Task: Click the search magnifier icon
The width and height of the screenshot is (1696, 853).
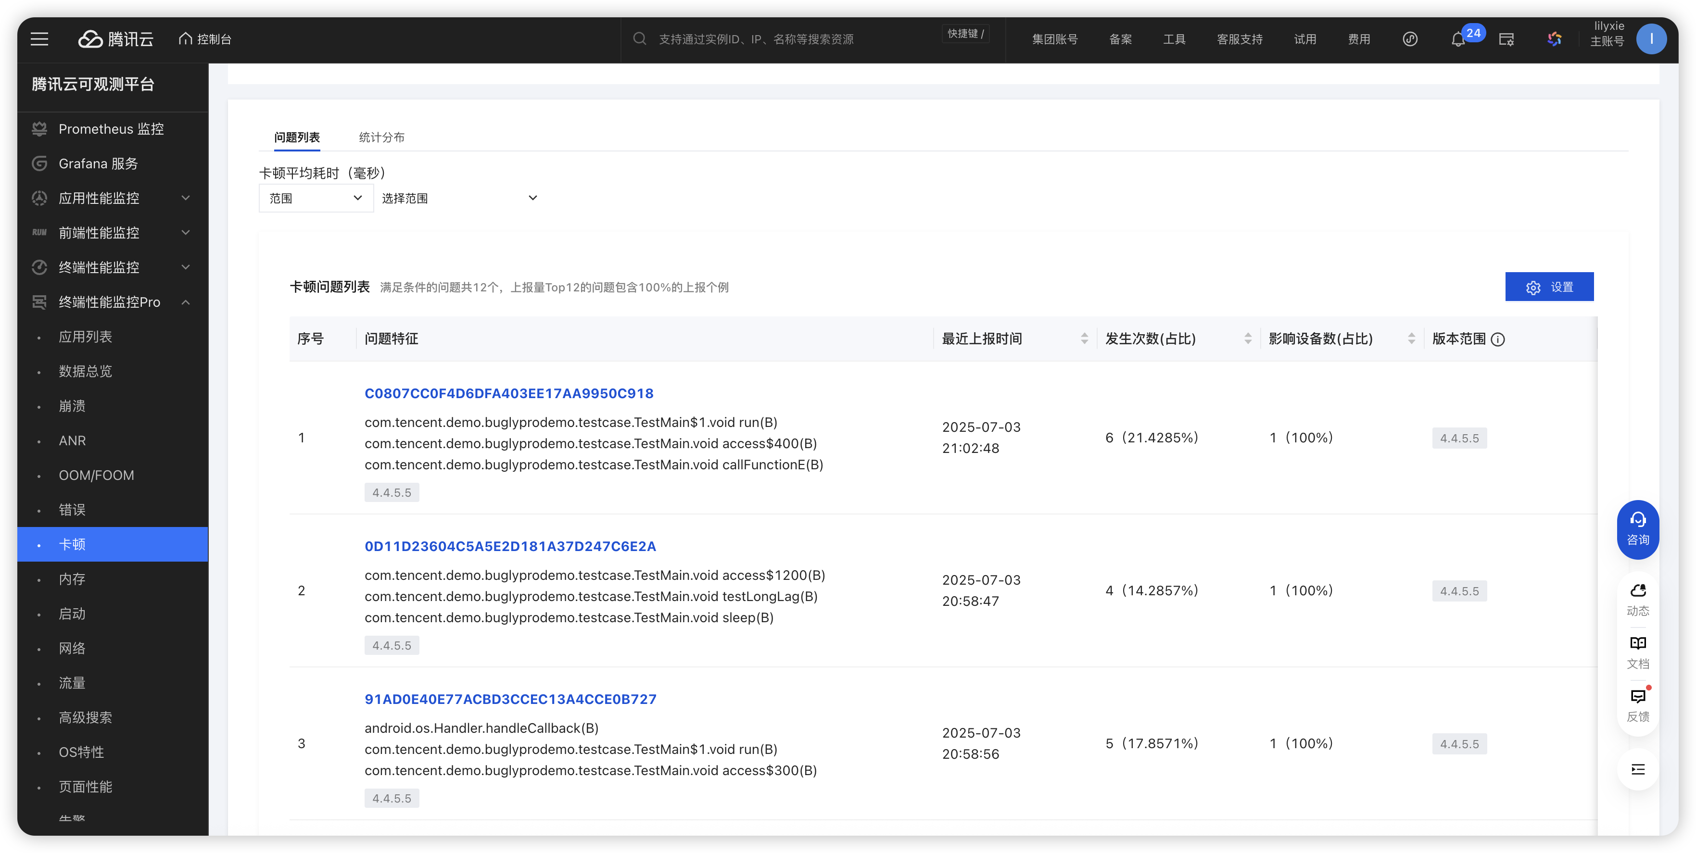Action: click(x=639, y=39)
